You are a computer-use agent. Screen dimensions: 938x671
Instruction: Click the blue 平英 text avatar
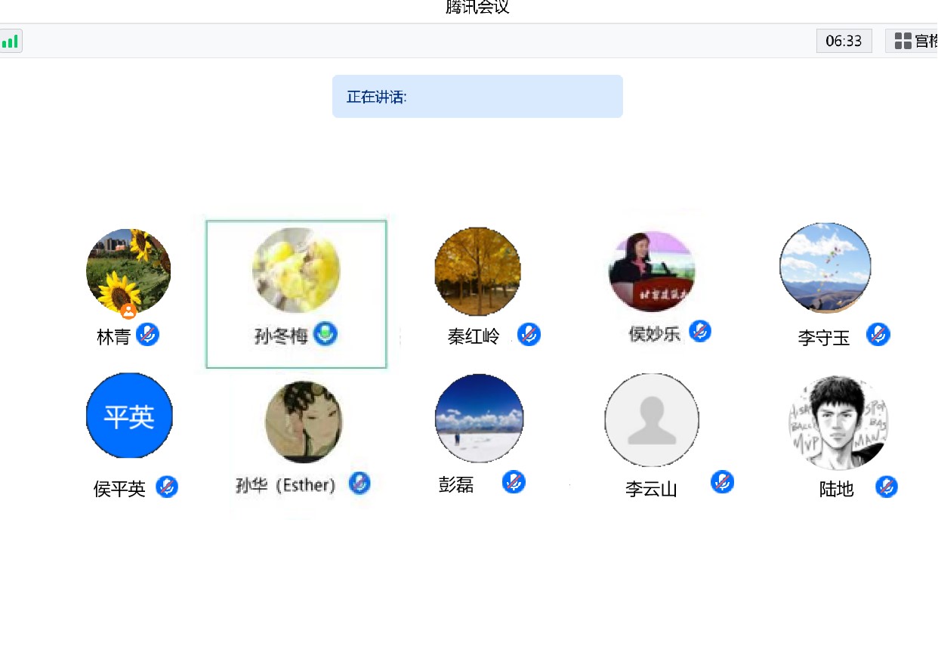tap(129, 416)
